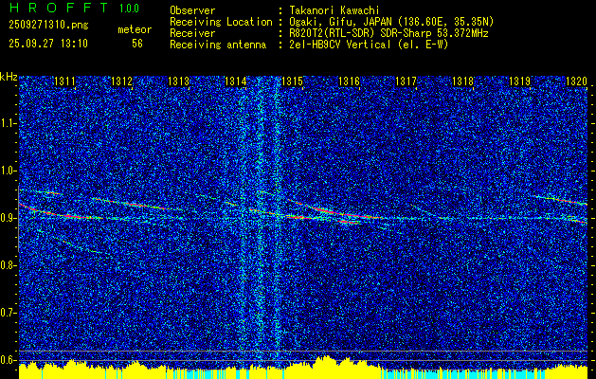Click the kHz axis unit label
596x379 pixels.
point(9,78)
